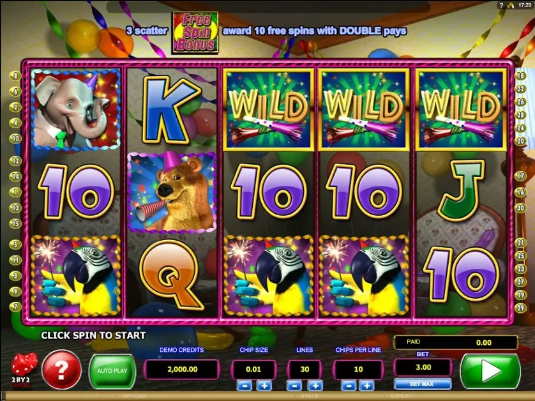The height and width of the screenshot is (401, 535).
Task: Open the OPTIONS tab in the bottom bar
Action: tap(134, 396)
